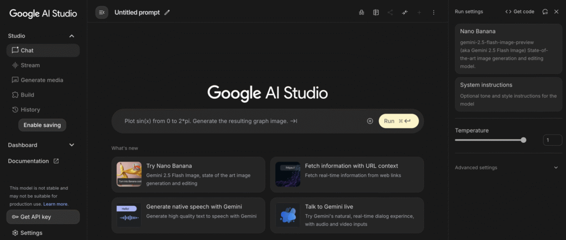Open Talk to Gemini live card

pyautogui.click(x=347, y=215)
